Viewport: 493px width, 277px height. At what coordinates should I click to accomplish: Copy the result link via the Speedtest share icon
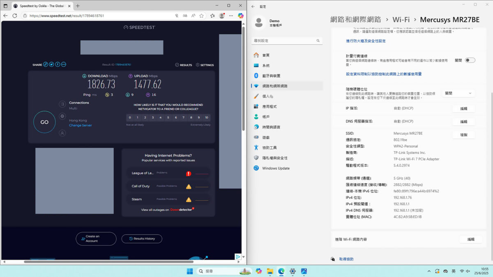(x=46, y=65)
